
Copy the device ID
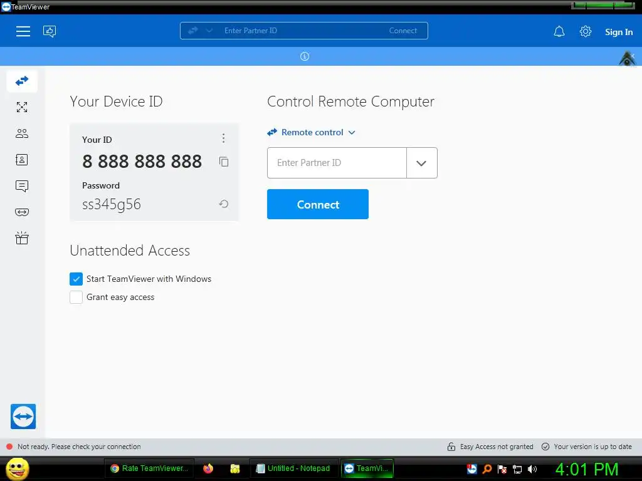(224, 162)
